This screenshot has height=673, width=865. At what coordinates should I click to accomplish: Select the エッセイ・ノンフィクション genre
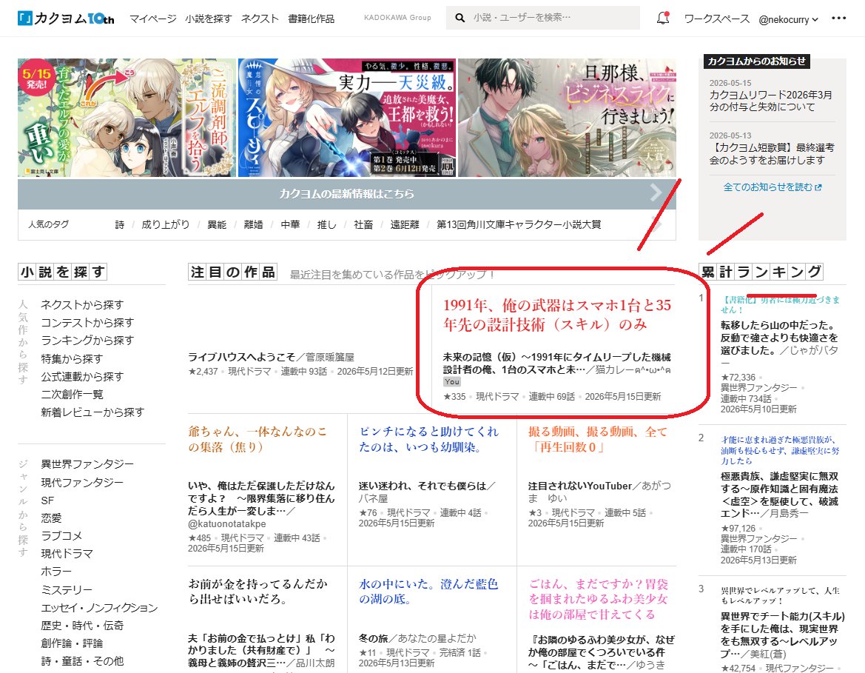coord(99,608)
